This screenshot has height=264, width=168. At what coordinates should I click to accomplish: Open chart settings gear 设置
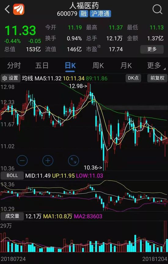[x=10, y=78]
